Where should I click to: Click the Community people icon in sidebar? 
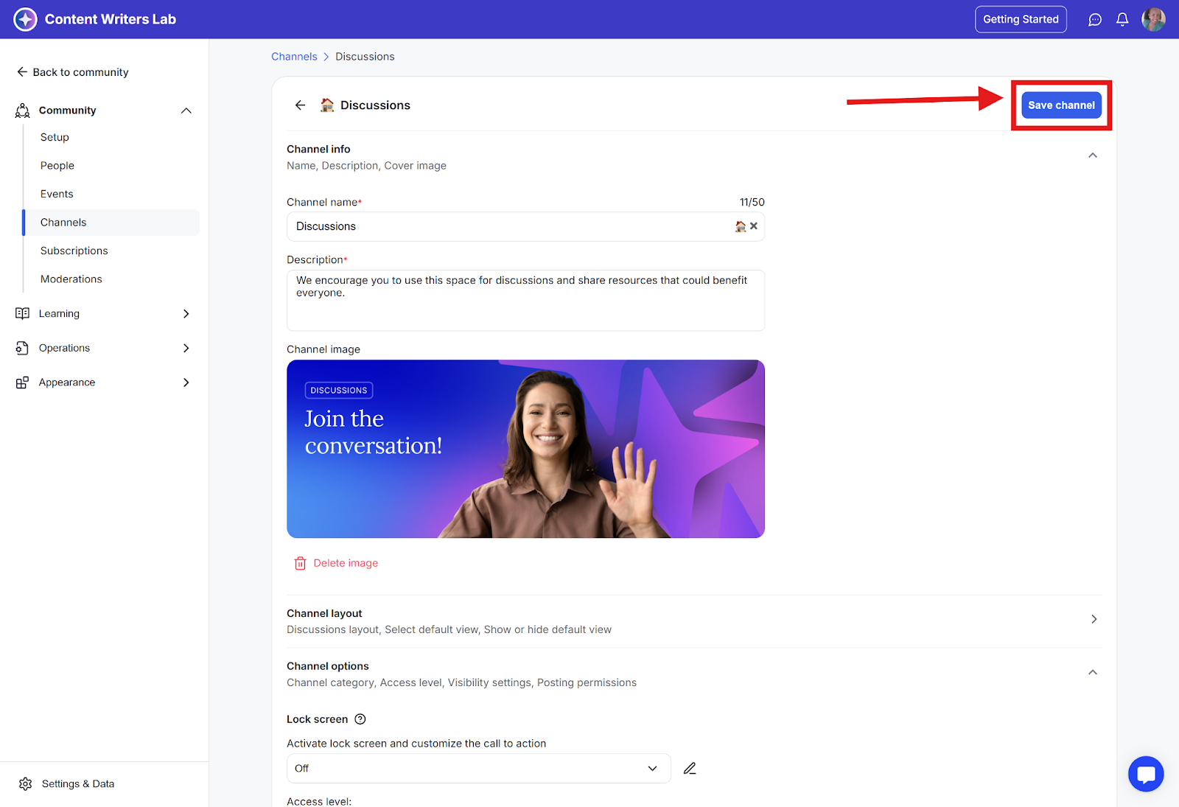pyautogui.click(x=23, y=111)
